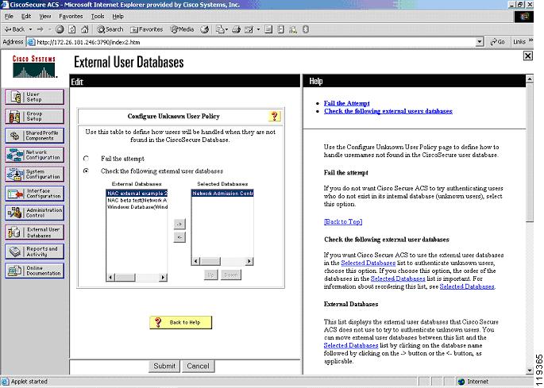Close the page with X box

527,56
